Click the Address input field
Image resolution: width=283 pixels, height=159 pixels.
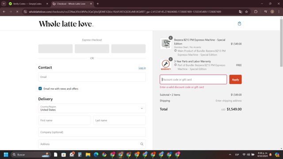pos(92,144)
